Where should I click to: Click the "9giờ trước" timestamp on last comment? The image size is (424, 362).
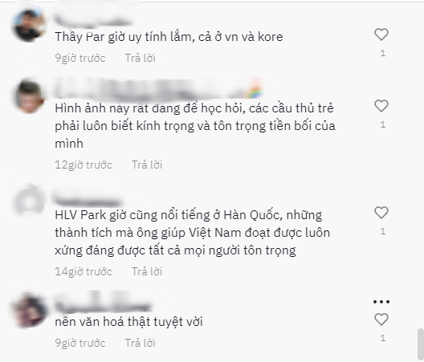click(80, 343)
